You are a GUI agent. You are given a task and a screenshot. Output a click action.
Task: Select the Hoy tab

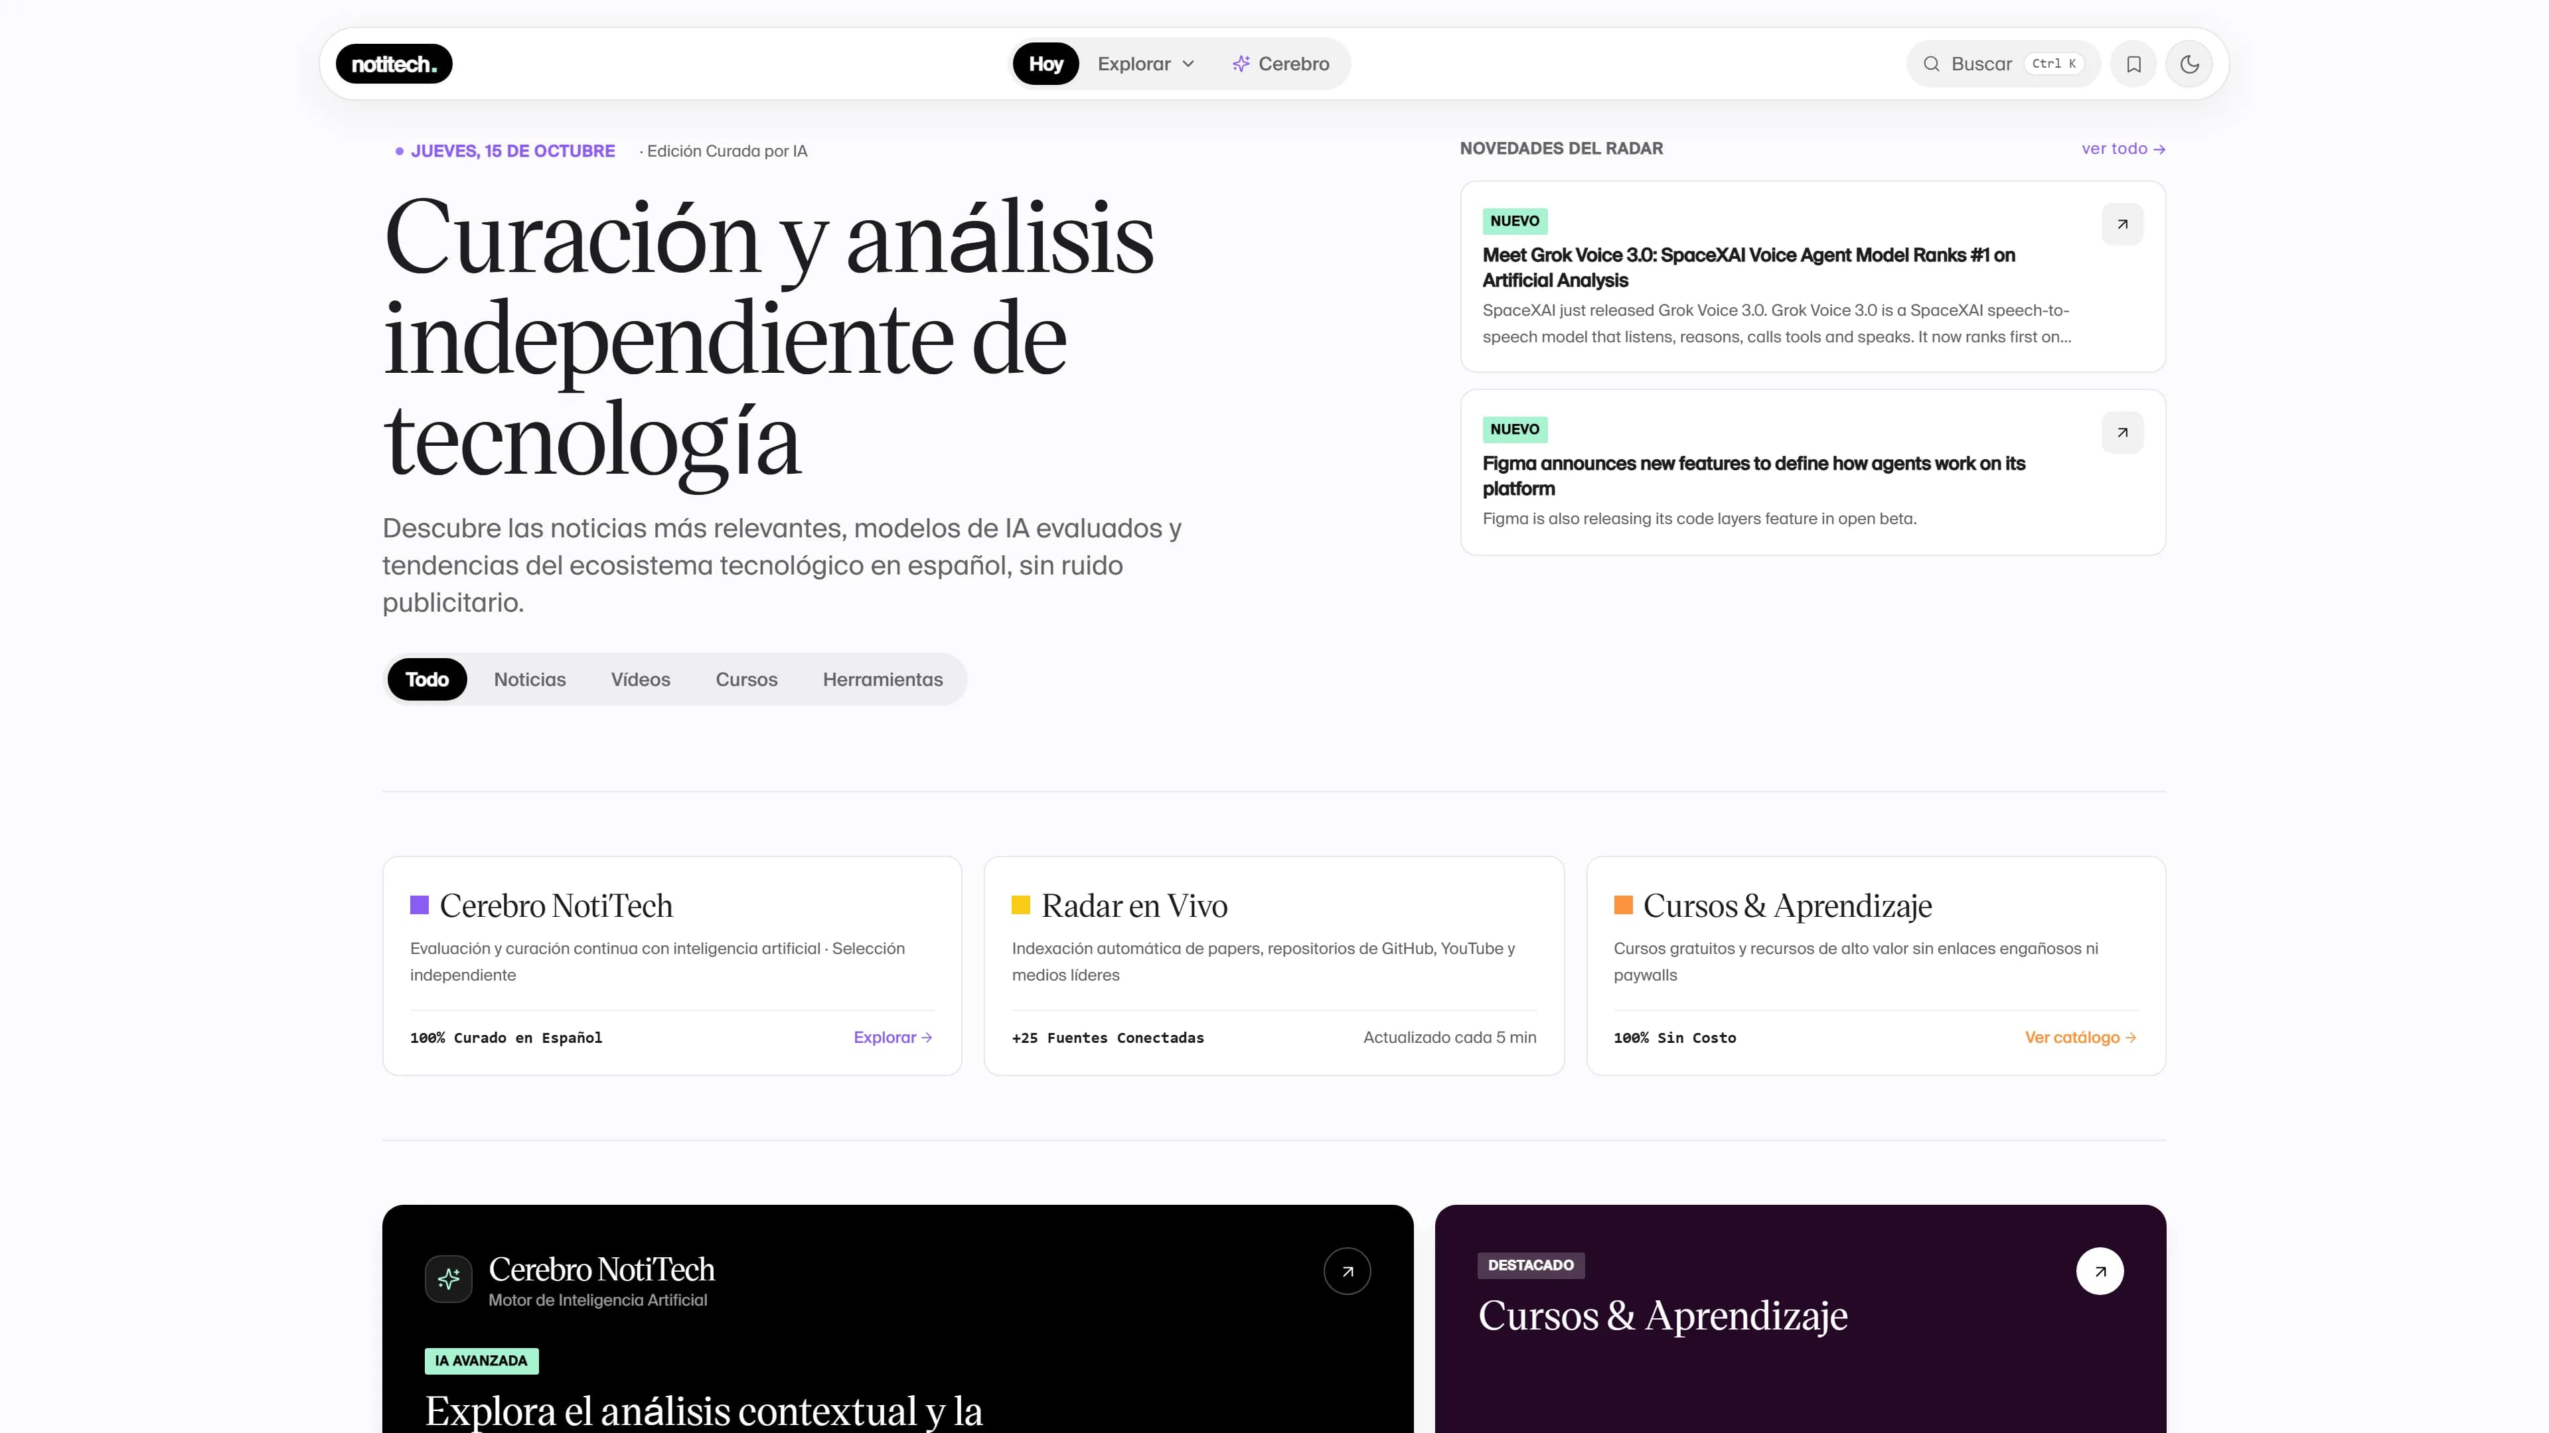pos(1045,64)
